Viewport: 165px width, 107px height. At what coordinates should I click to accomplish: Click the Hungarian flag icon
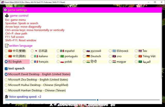114,62
